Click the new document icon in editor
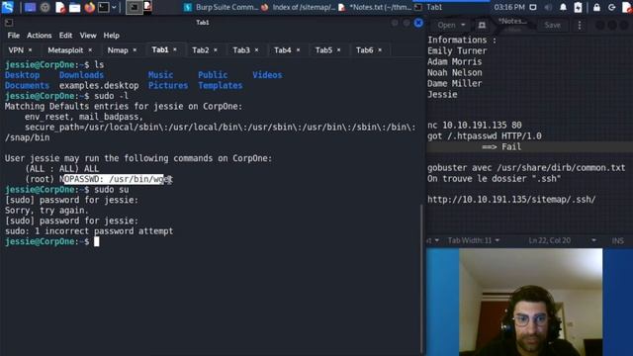 coord(482,25)
